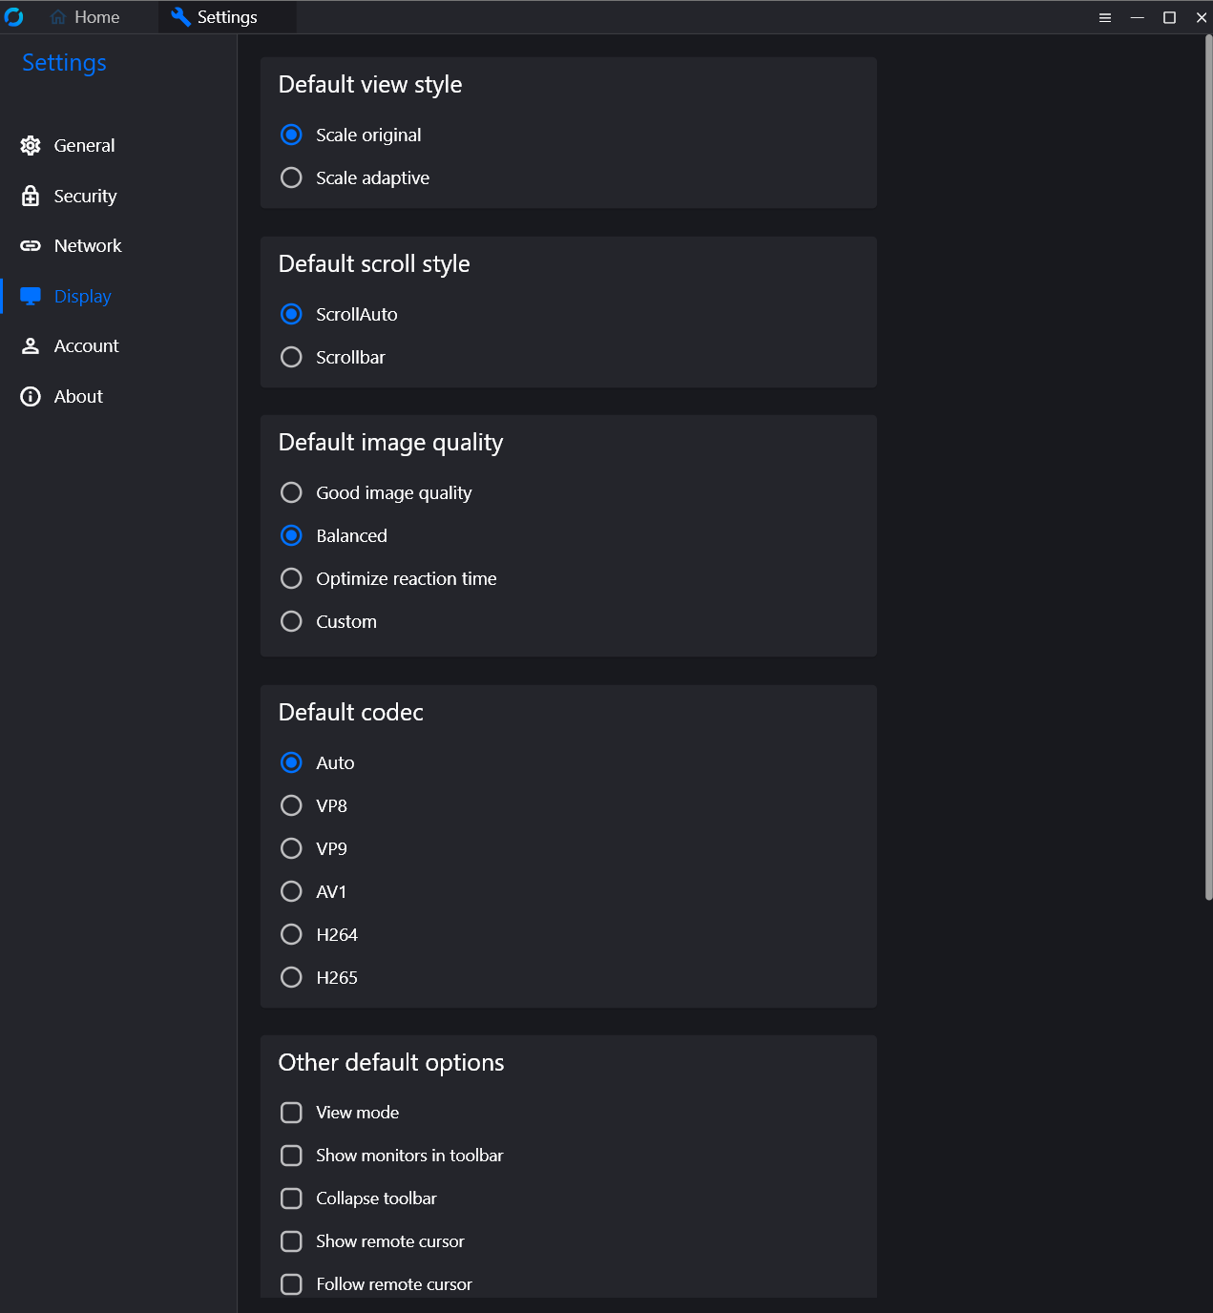Image resolution: width=1213 pixels, height=1313 pixels.
Task: Check Show monitors in toolbar
Action: (x=291, y=1156)
